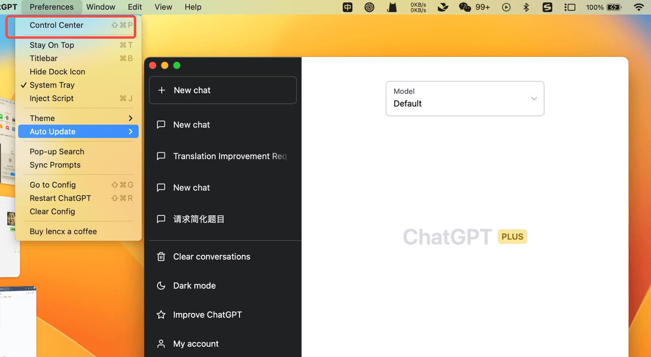The height and width of the screenshot is (357, 651).
Task: Toggle Stay On Top option
Action: [x=78, y=45]
